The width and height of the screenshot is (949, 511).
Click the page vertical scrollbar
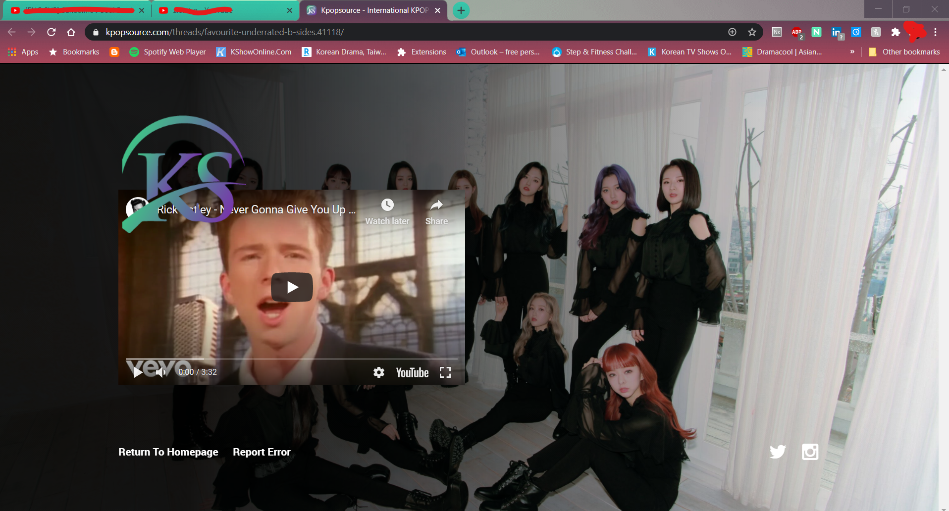(x=944, y=287)
